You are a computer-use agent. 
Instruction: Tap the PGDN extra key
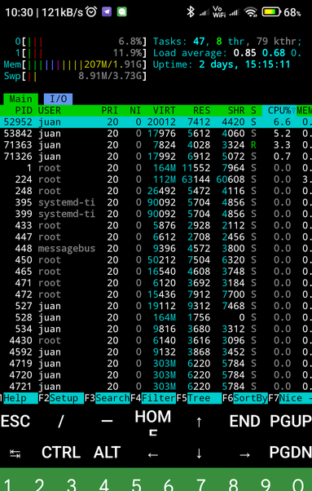[291, 453]
